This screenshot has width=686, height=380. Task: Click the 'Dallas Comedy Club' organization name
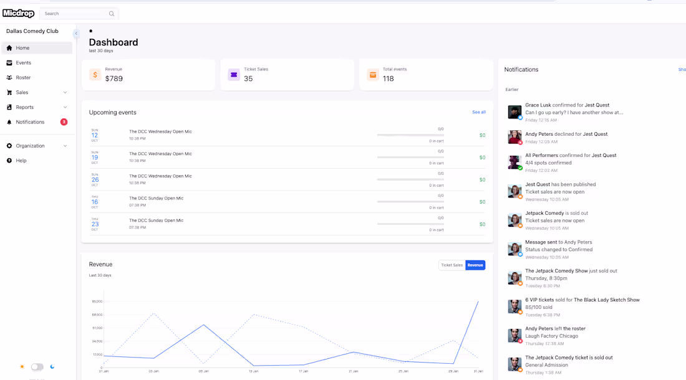point(32,31)
